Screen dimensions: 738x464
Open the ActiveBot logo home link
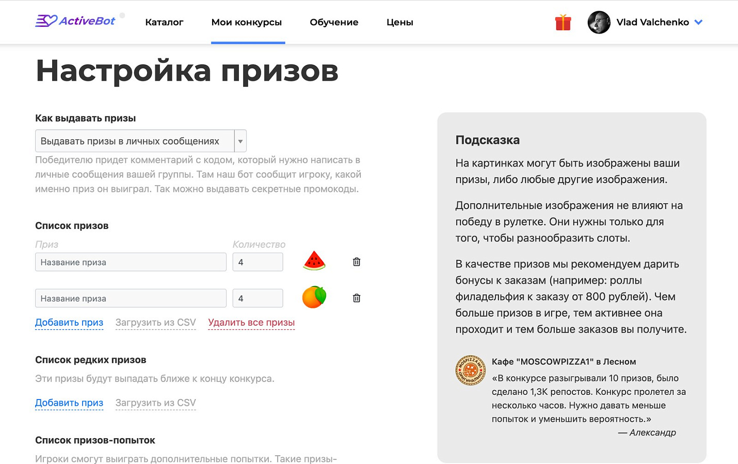click(75, 21)
